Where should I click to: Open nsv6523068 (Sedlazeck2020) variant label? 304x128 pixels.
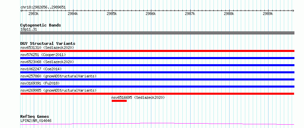tap(47, 62)
